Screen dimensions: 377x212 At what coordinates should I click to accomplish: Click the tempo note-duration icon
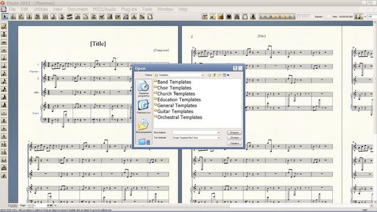tap(359, 16)
